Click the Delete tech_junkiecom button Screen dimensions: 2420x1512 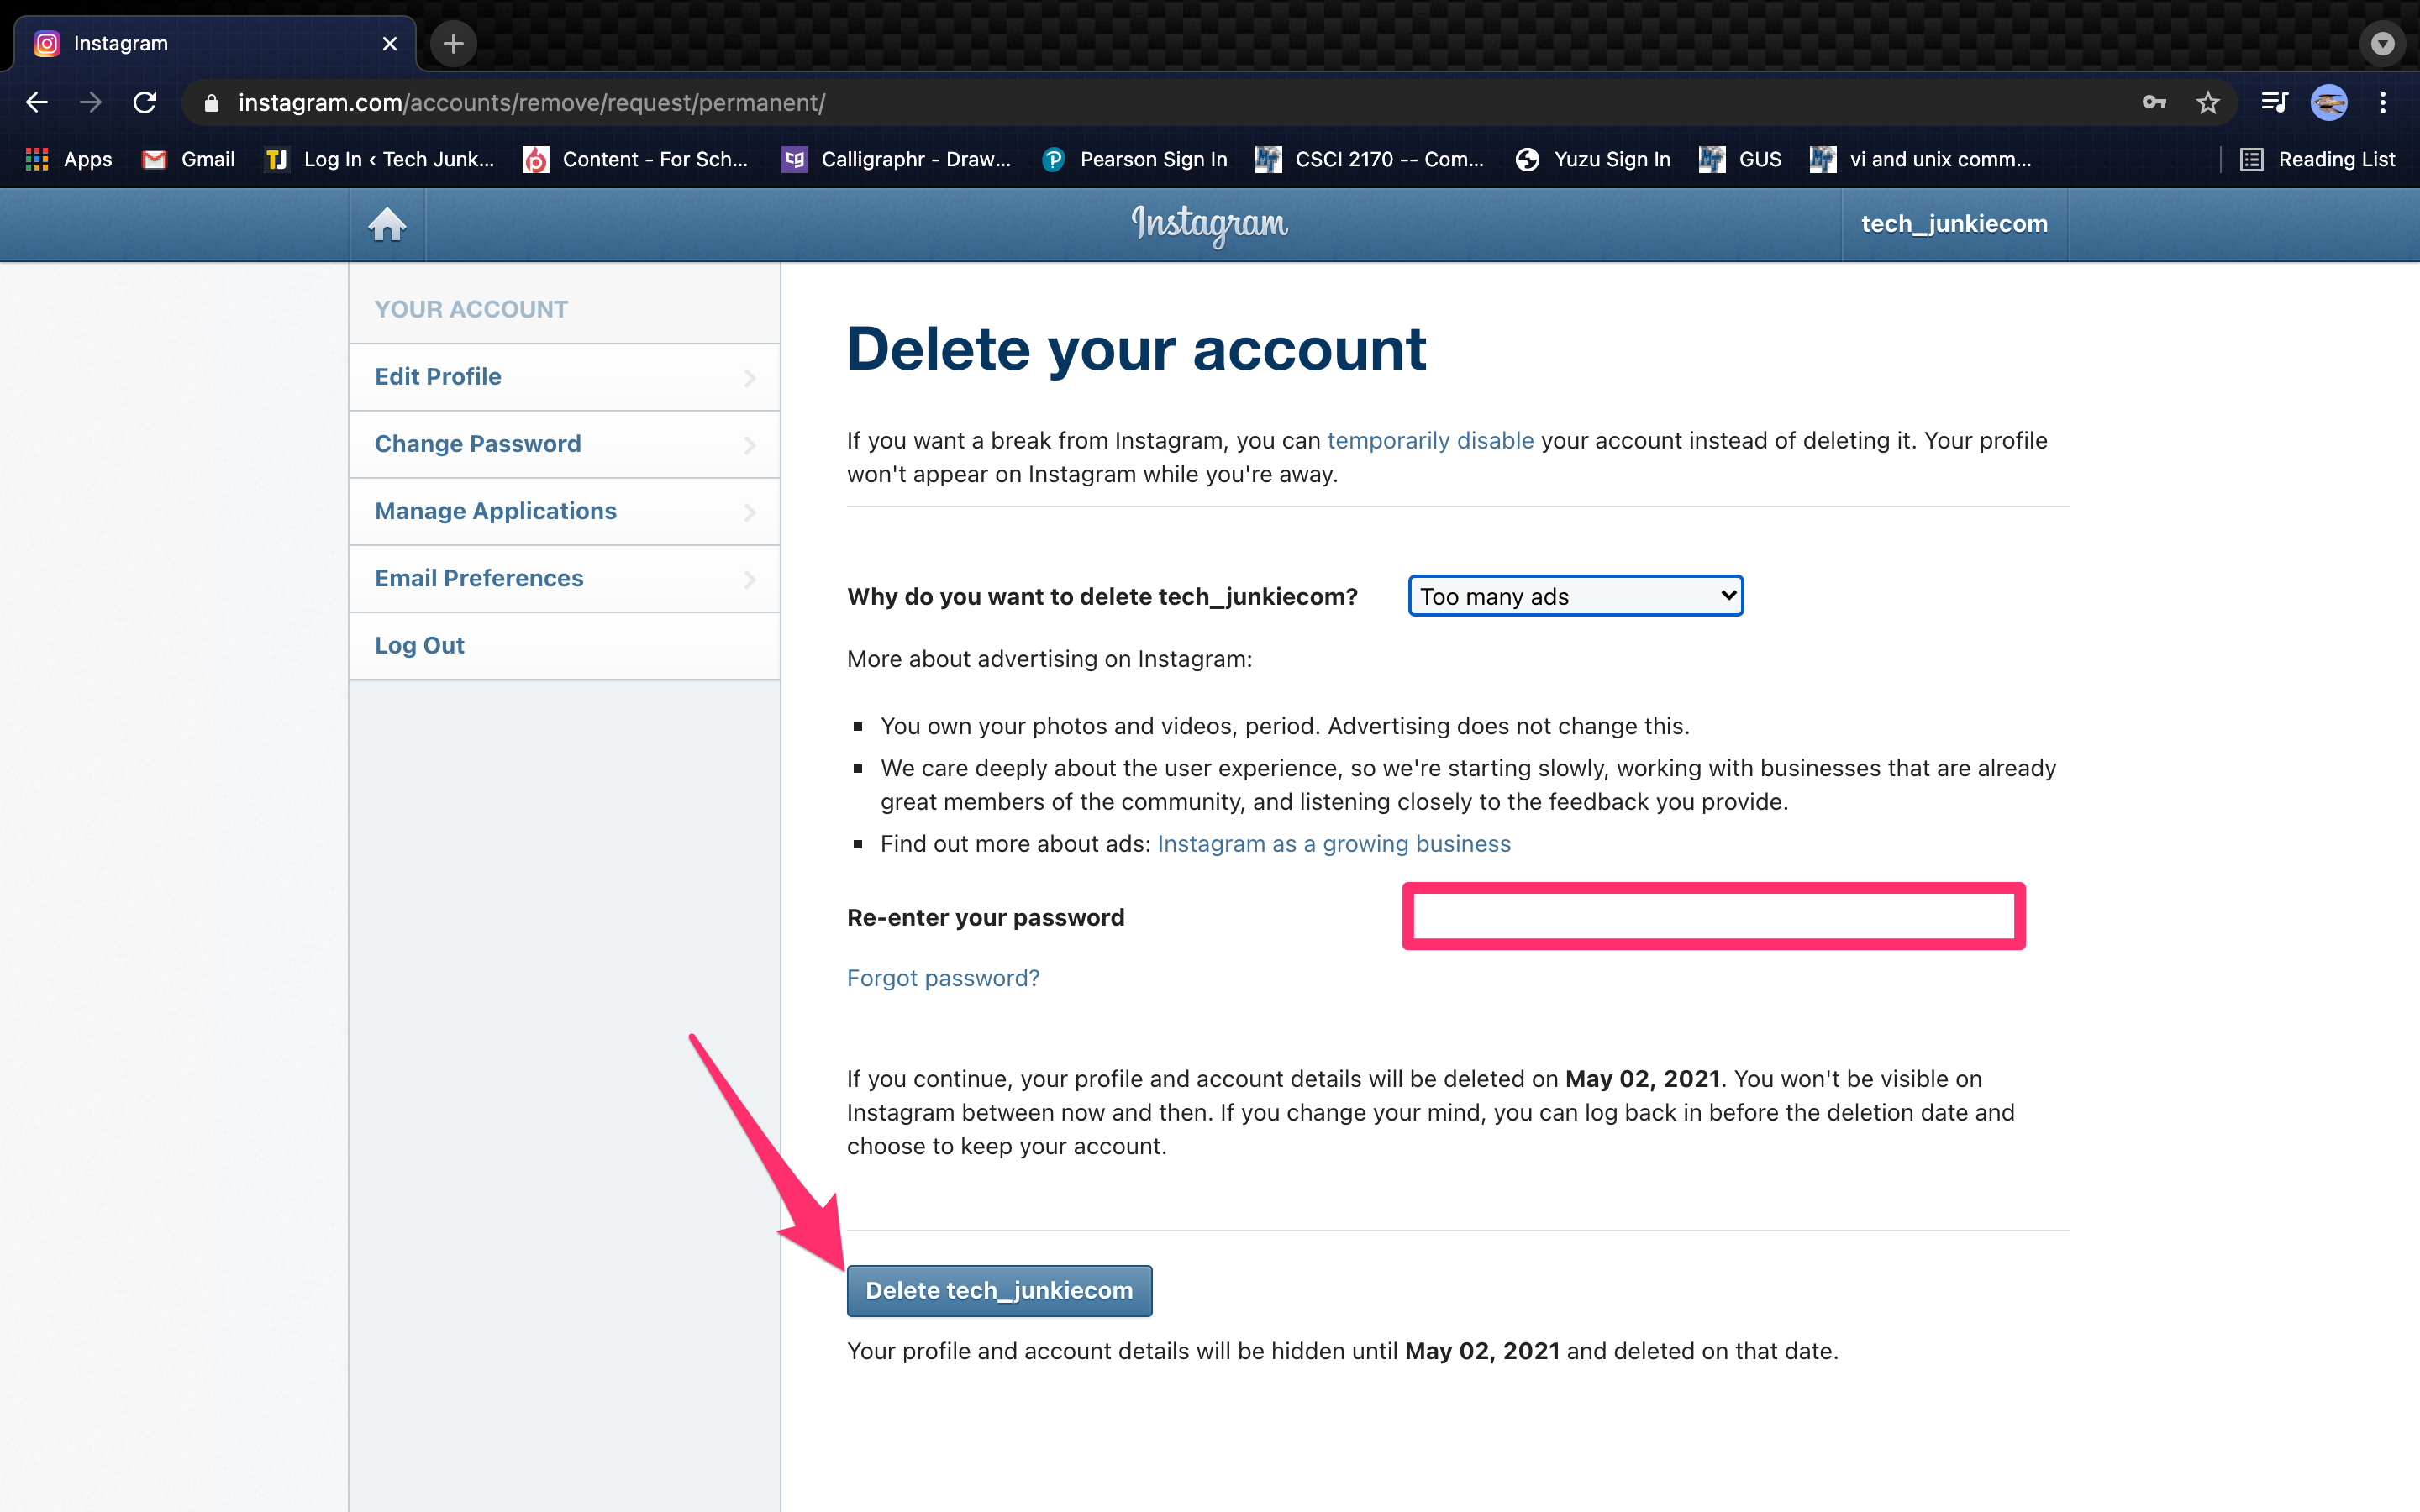click(999, 1290)
